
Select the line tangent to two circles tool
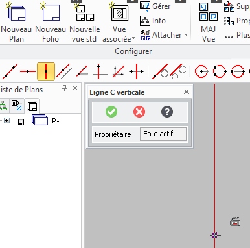pyautogui.click(x=178, y=71)
